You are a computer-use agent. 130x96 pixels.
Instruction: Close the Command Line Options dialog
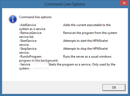coord(124,3)
